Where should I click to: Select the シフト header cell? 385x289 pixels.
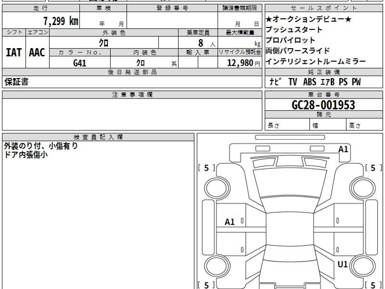tap(14, 32)
